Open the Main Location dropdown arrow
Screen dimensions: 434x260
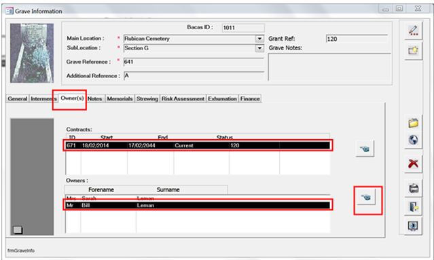pos(259,39)
